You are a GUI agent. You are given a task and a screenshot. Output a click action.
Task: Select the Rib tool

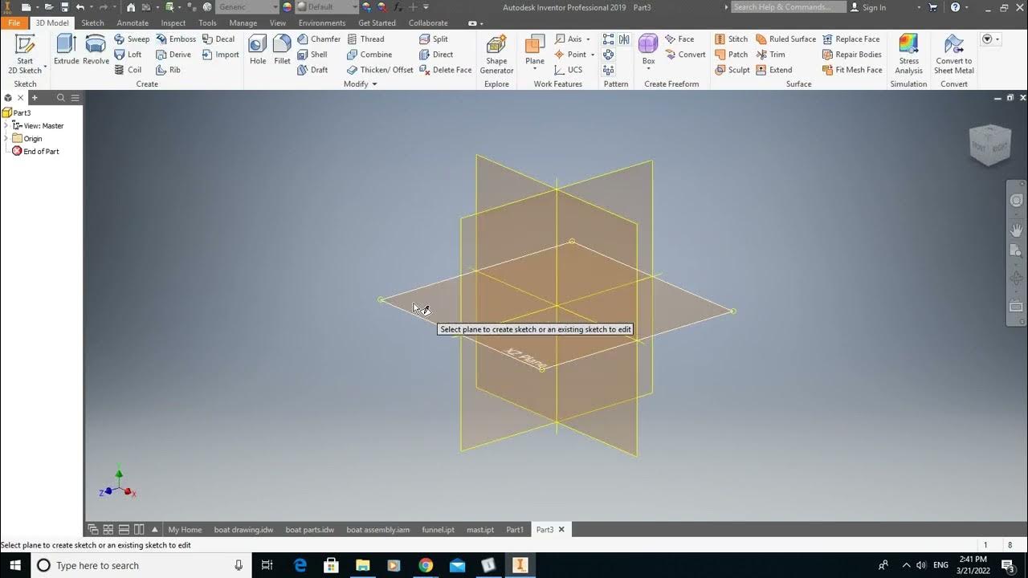click(168, 70)
